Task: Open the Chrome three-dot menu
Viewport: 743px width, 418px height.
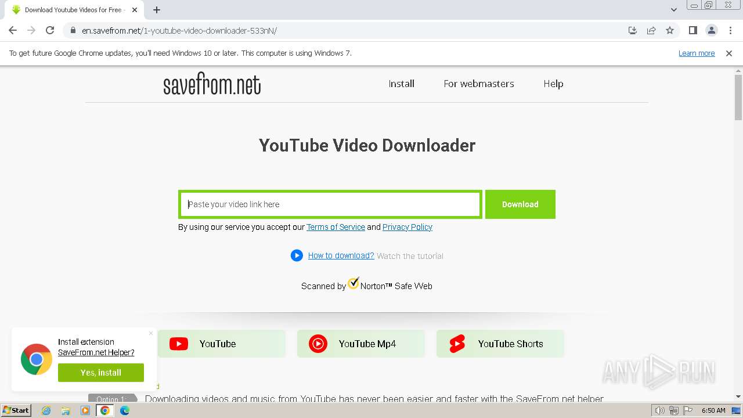Action: click(x=730, y=30)
